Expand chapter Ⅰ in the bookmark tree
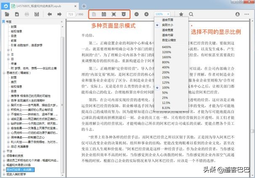Viewport: 255px width, 178px height. (x=8, y=50)
